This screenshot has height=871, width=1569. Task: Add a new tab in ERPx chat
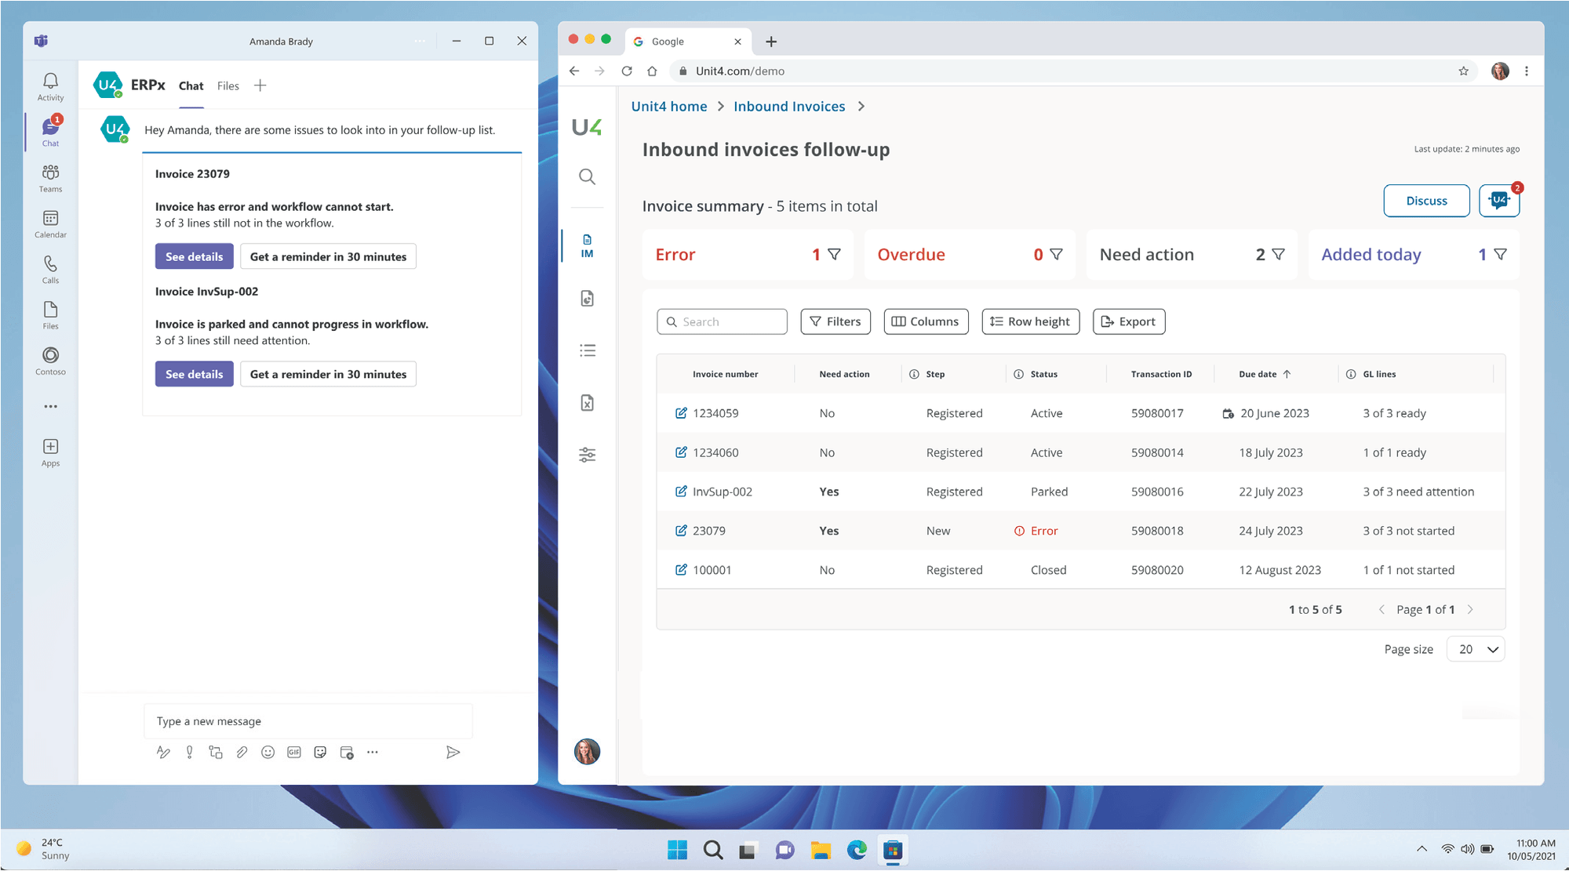pos(260,85)
